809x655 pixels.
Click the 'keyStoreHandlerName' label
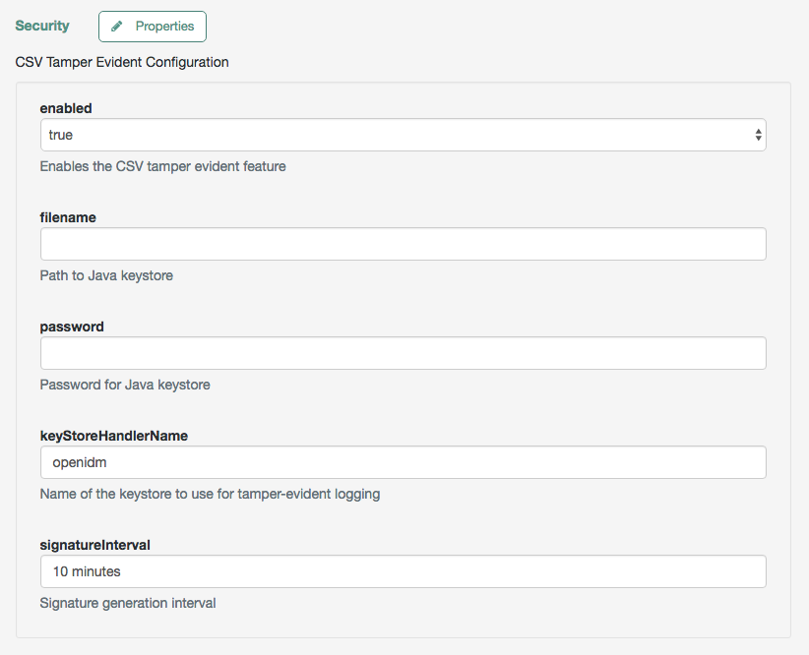pyautogui.click(x=114, y=436)
